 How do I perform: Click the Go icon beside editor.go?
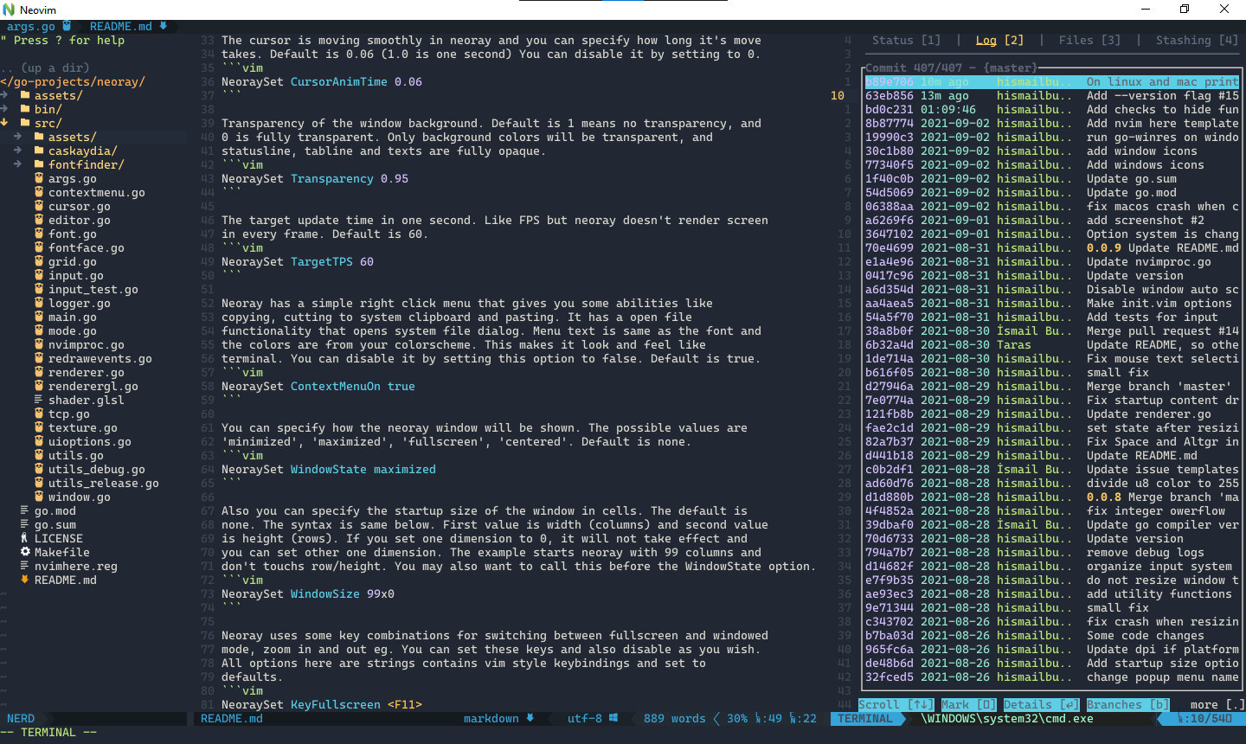pos(39,220)
